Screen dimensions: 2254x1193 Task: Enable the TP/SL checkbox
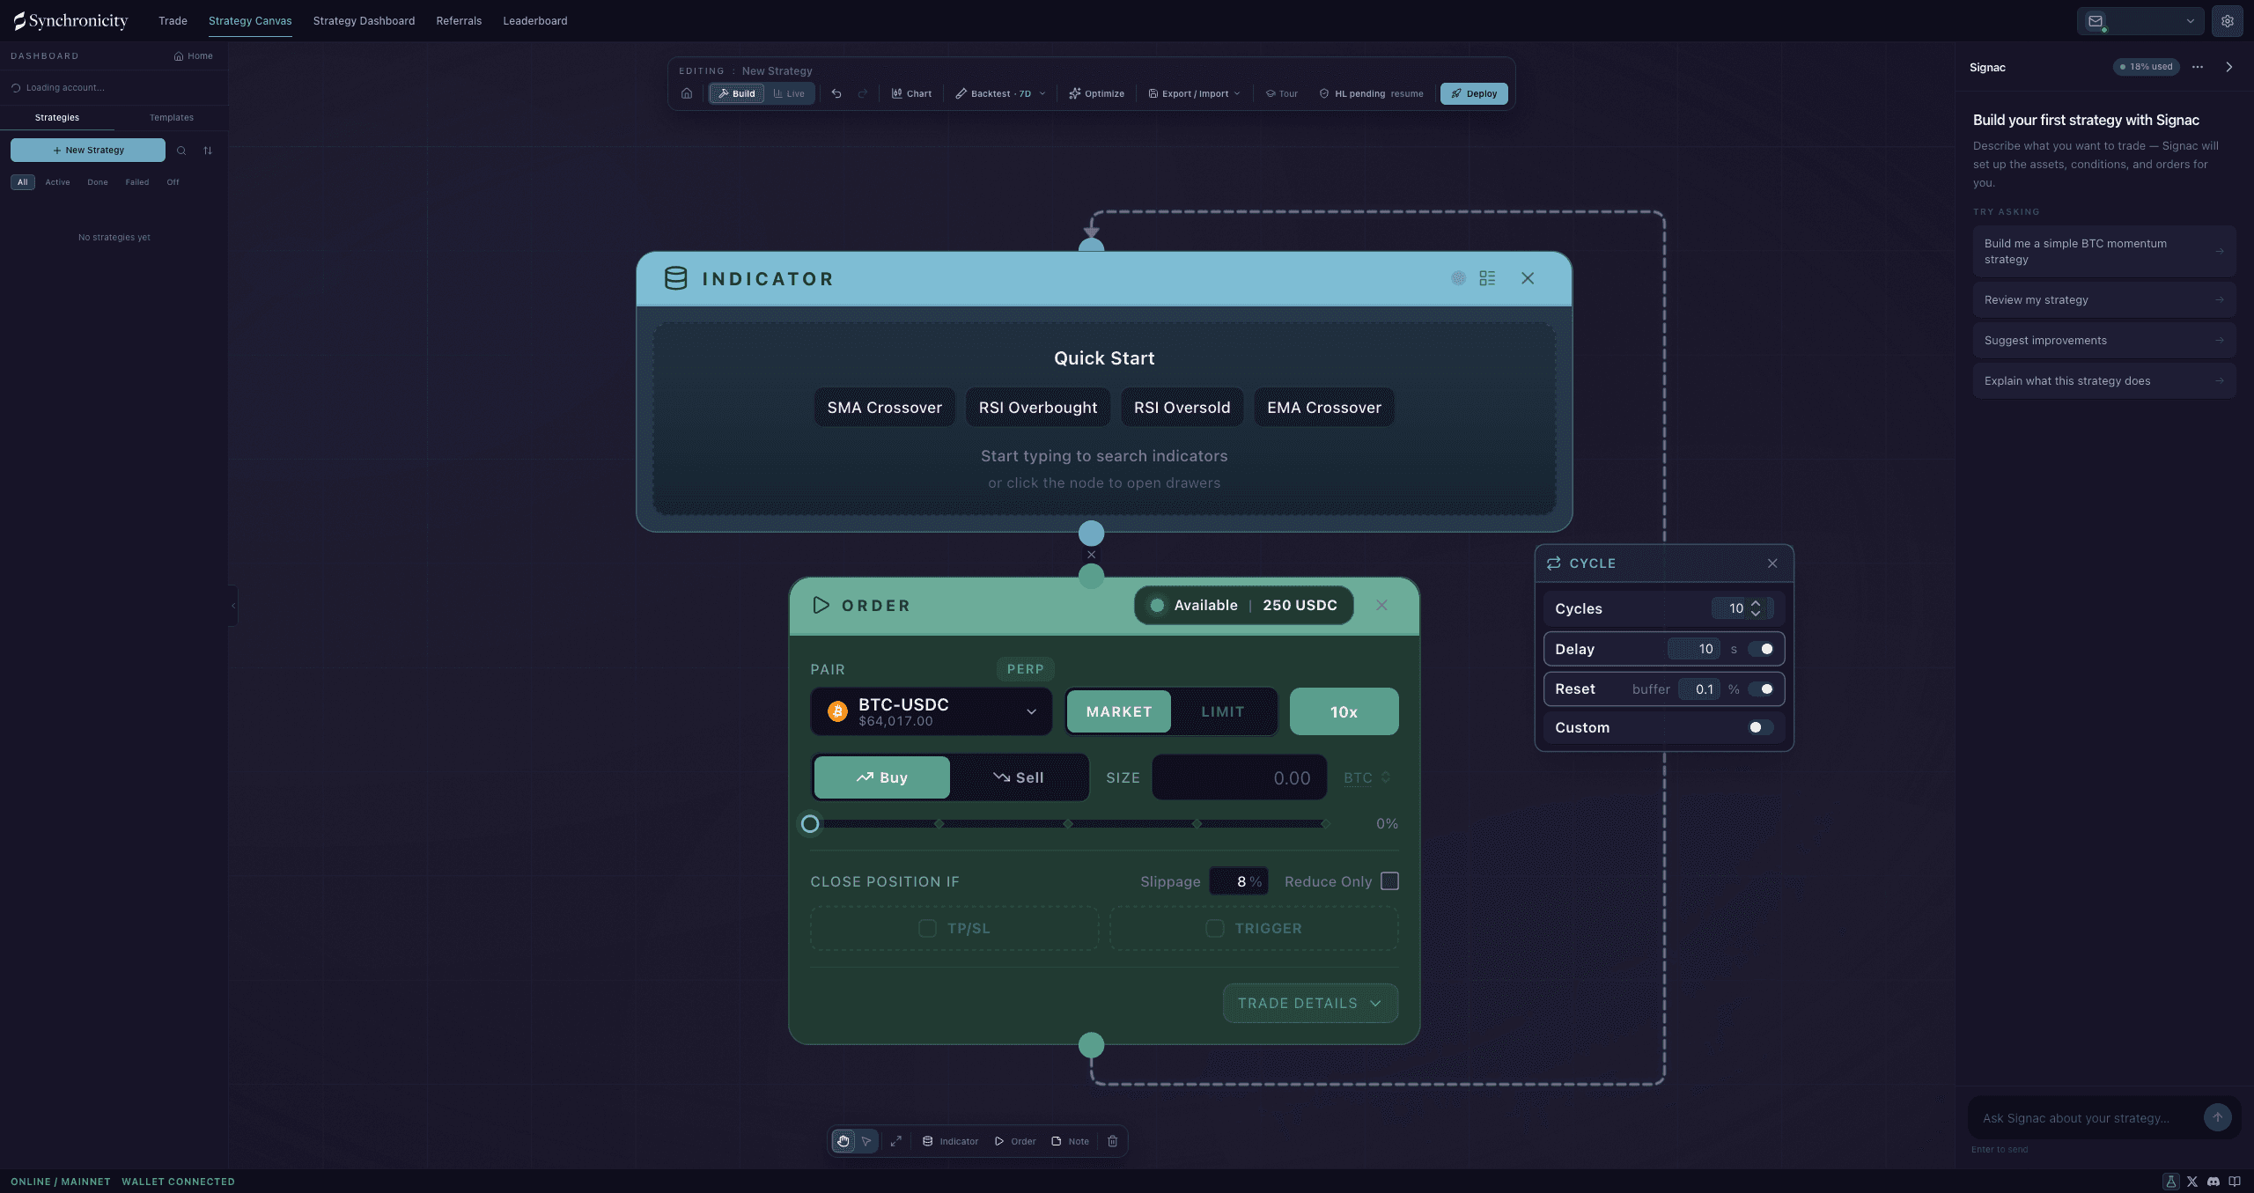point(927,928)
